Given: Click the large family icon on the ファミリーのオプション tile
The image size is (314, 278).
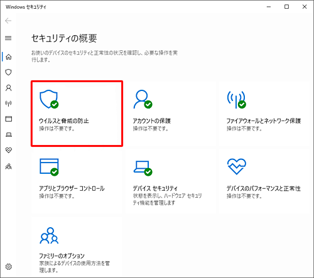Looking at the screenshot, I should point(49,235).
